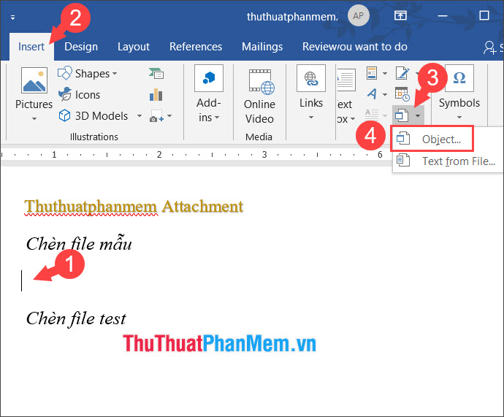
Task: Open the AP account avatar
Action: 359,16
